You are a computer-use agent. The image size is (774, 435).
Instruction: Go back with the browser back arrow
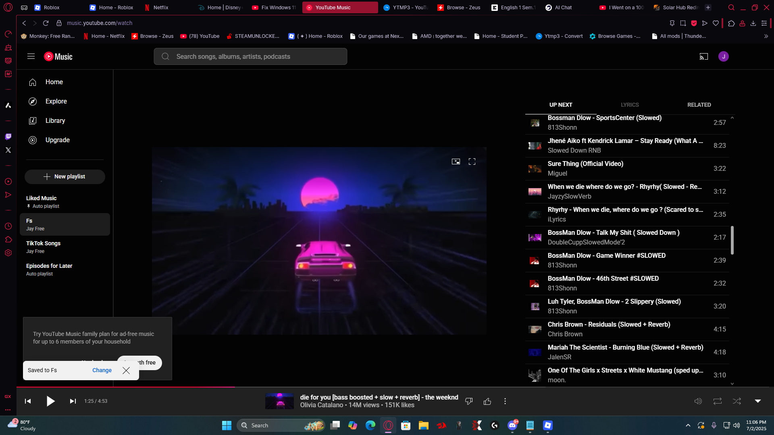click(x=24, y=23)
